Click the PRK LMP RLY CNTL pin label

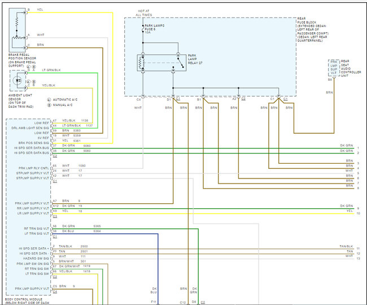34,168
